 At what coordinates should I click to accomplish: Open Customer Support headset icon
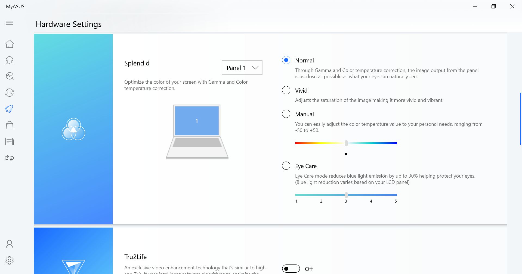[x=10, y=60]
